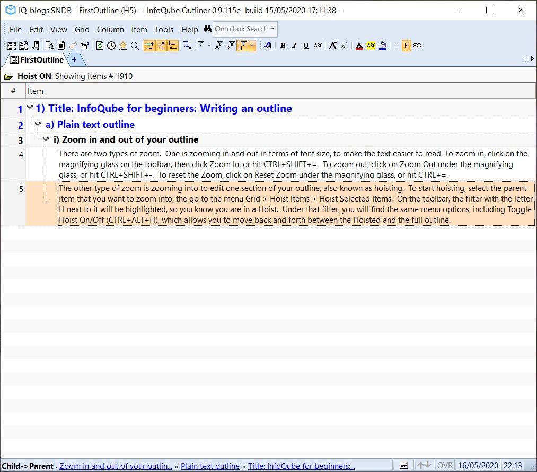The height and width of the screenshot is (472, 537).
Task: Open the Grid menu
Action: pyautogui.click(x=82, y=30)
